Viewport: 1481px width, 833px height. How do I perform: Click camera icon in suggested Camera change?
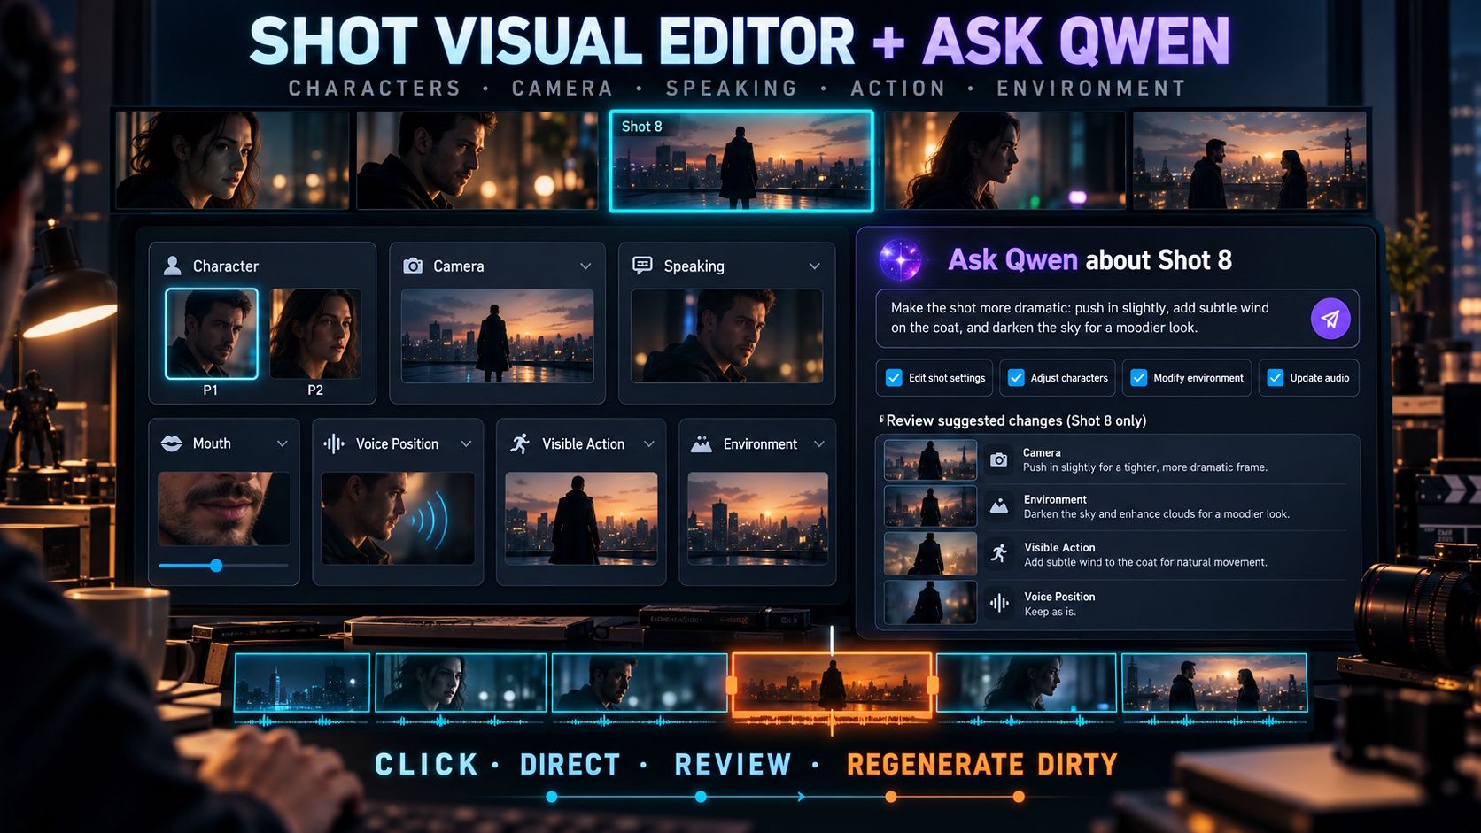tap(999, 459)
